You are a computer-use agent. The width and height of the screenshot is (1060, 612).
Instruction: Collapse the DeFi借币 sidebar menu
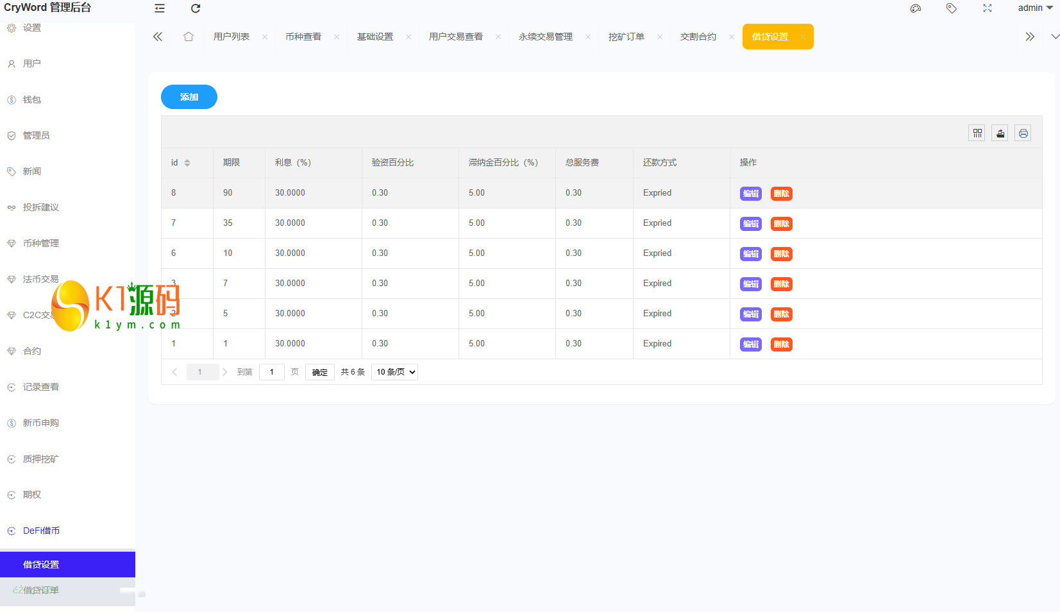[x=67, y=531]
